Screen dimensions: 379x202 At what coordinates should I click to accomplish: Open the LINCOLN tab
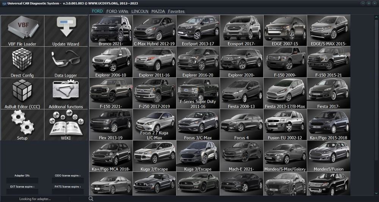pos(140,11)
